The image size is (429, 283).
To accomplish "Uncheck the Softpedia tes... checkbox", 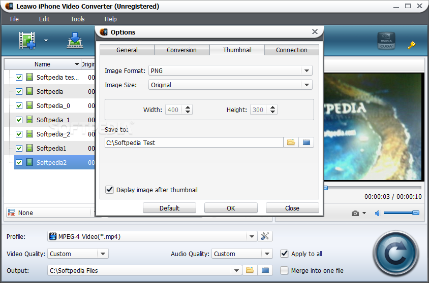I will [x=19, y=77].
